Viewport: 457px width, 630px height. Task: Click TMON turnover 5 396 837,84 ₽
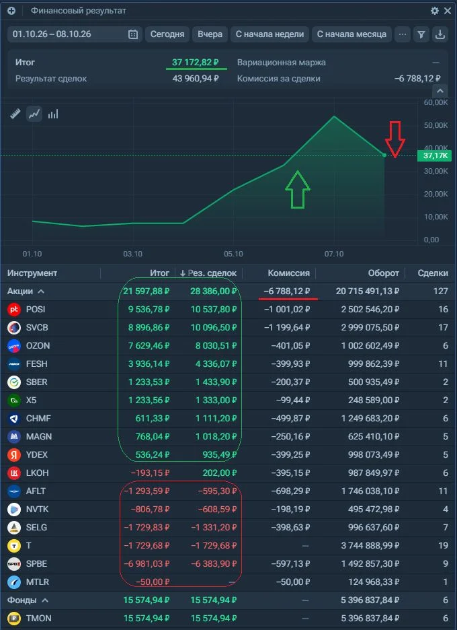point(370,619)
